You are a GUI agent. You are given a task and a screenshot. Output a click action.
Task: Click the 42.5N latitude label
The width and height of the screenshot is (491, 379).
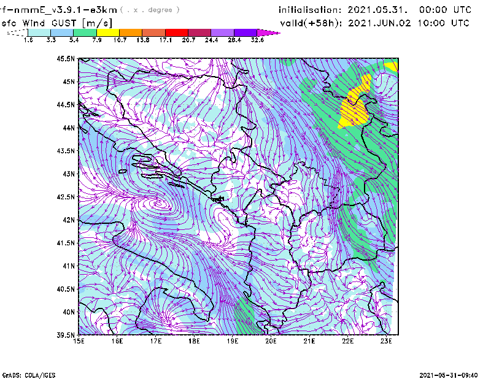click(66, 197)
